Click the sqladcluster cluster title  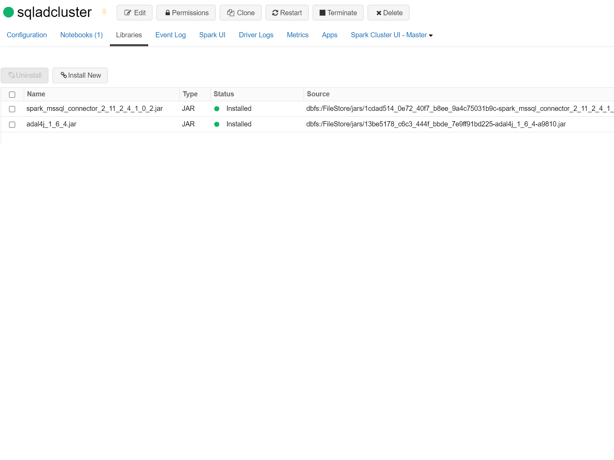point(54,12)
